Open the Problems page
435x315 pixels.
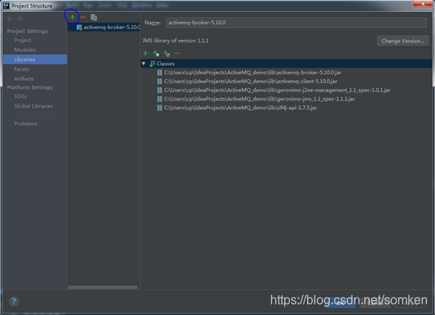(x=26, y=123)
